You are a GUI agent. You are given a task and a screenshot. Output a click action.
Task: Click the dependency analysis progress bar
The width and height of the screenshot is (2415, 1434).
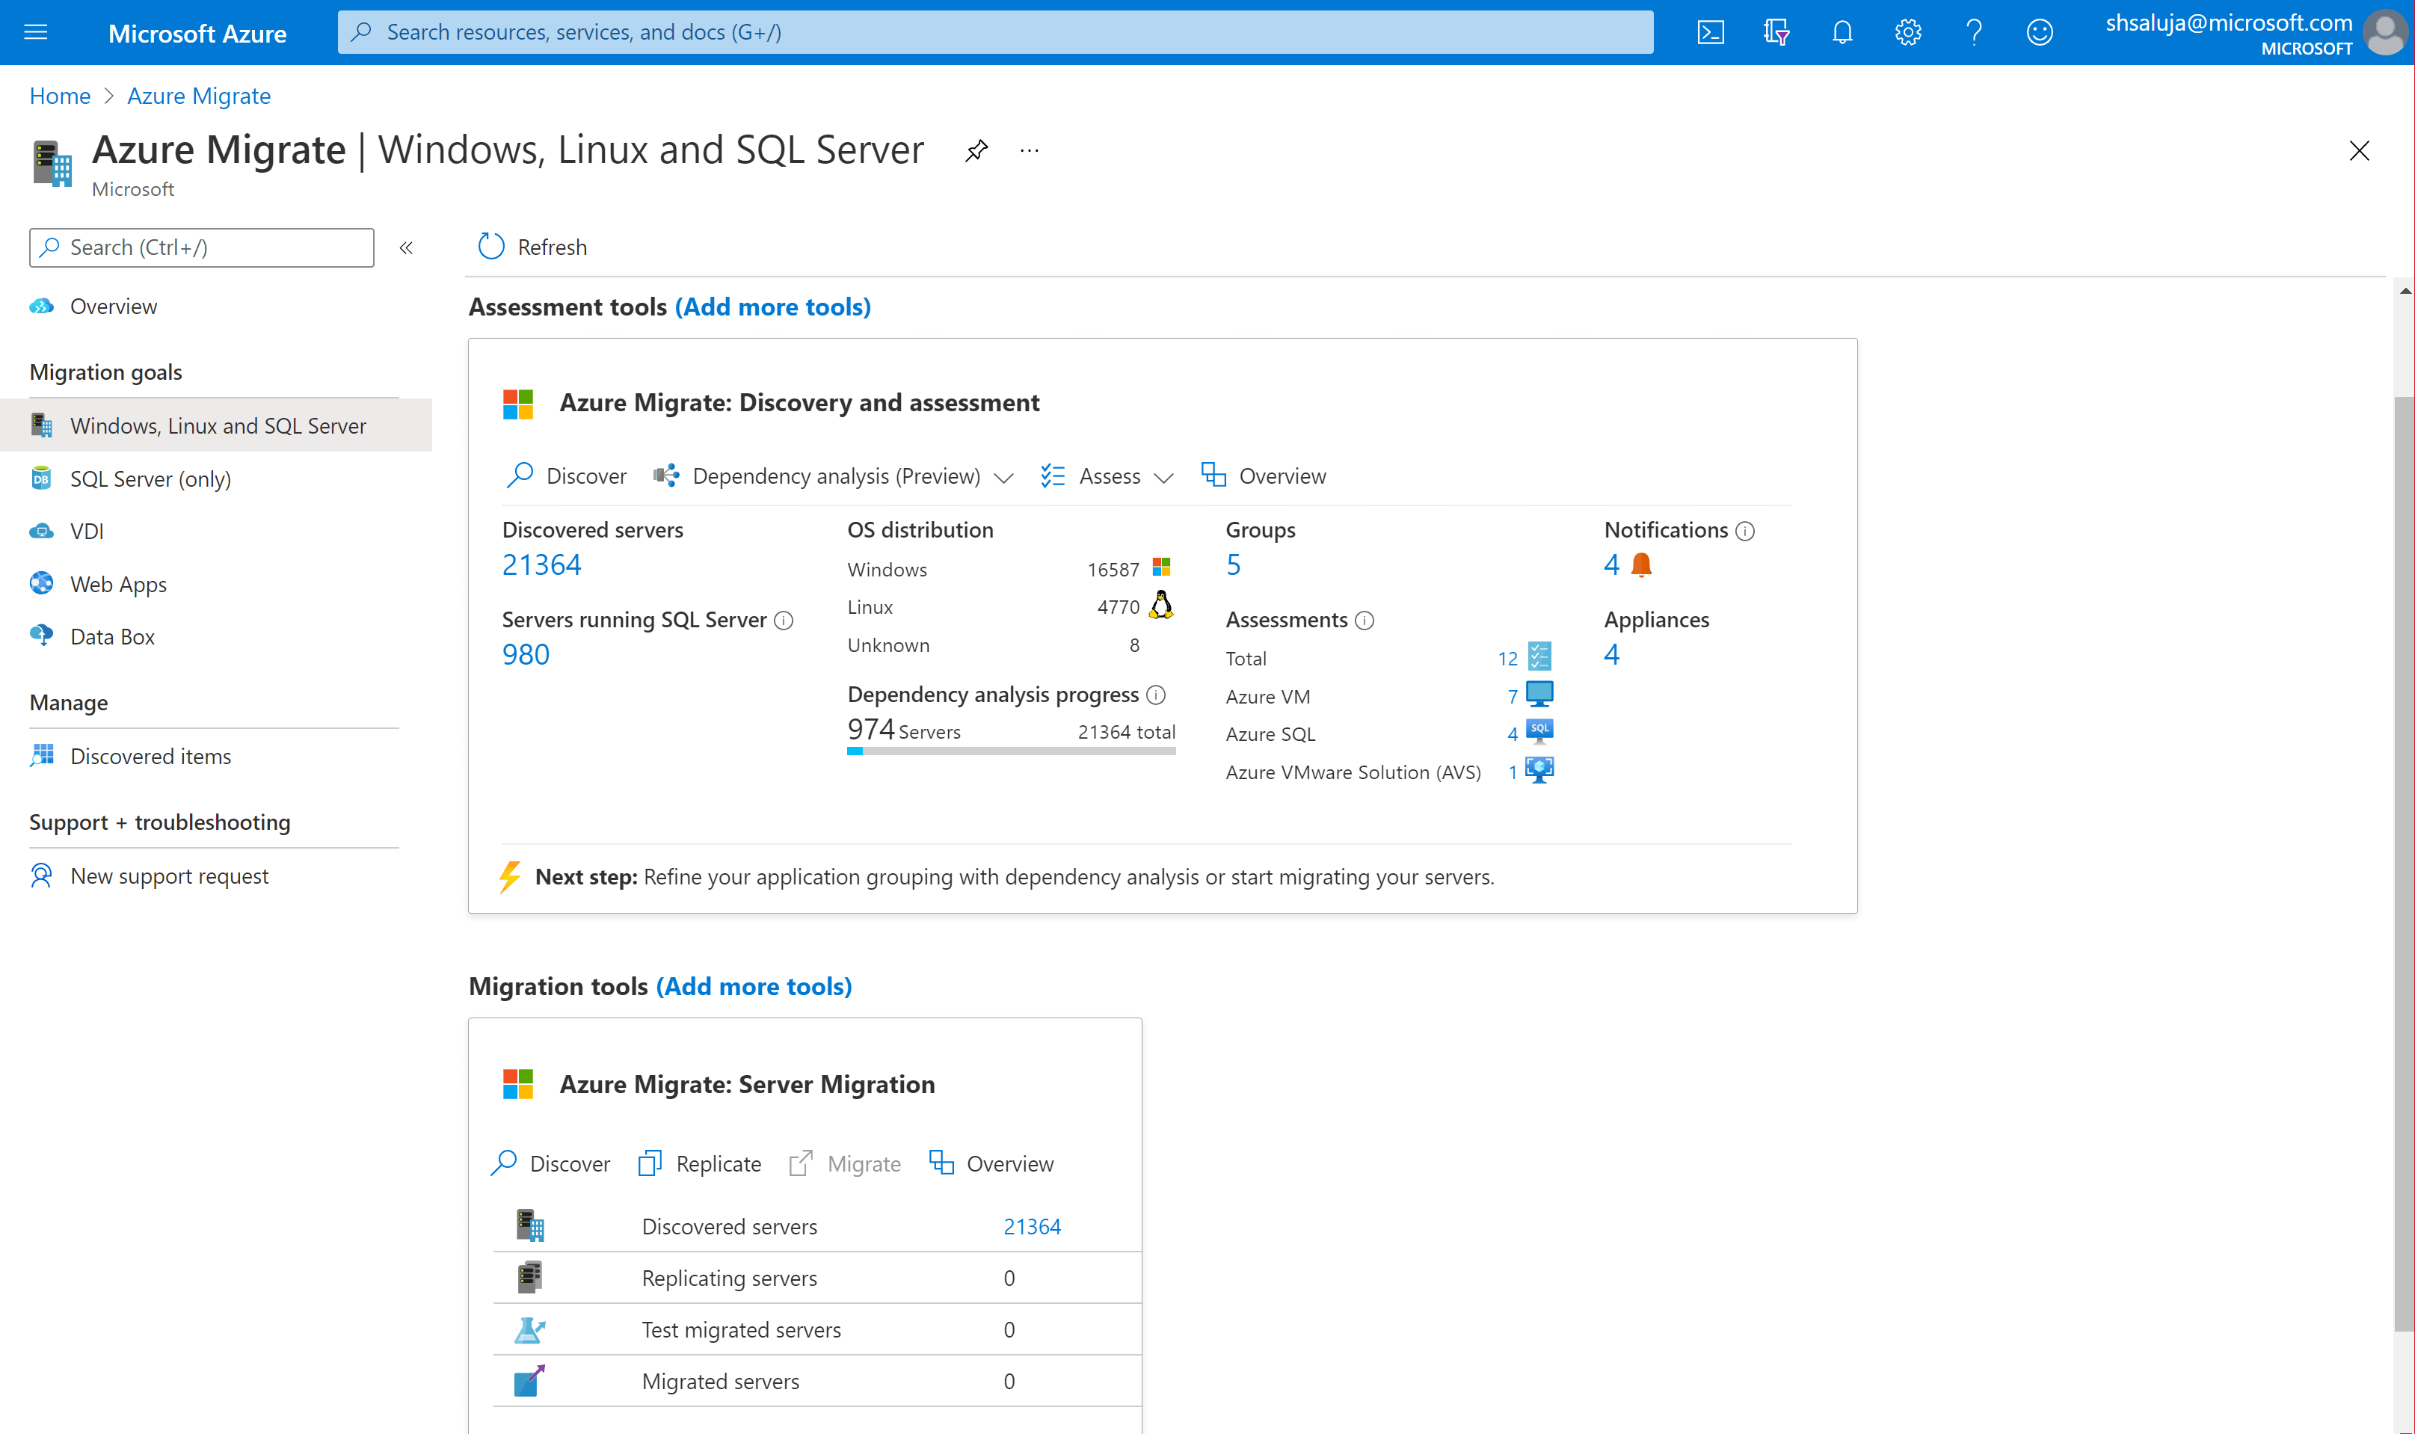(1011, 751)
